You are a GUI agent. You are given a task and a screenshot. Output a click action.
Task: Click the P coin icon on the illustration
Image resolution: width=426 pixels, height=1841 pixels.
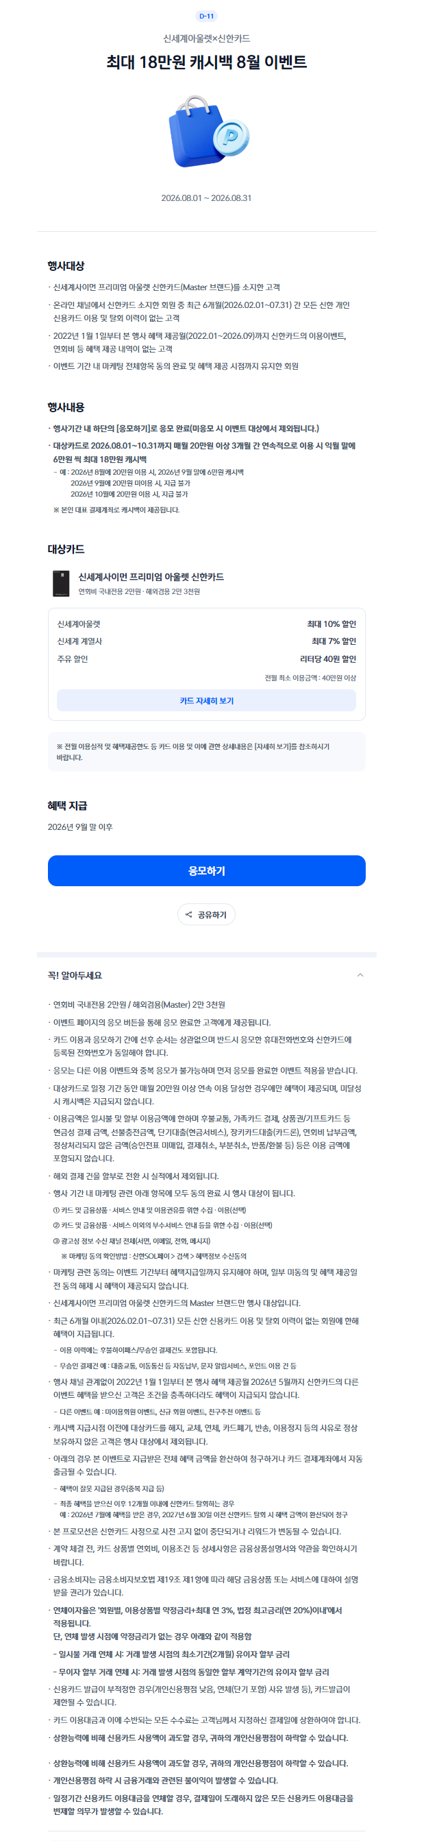(232, 136)
